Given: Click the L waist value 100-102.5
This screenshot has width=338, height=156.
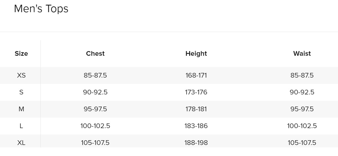Looking at the screenshot, I should click(x=302, y=126).
